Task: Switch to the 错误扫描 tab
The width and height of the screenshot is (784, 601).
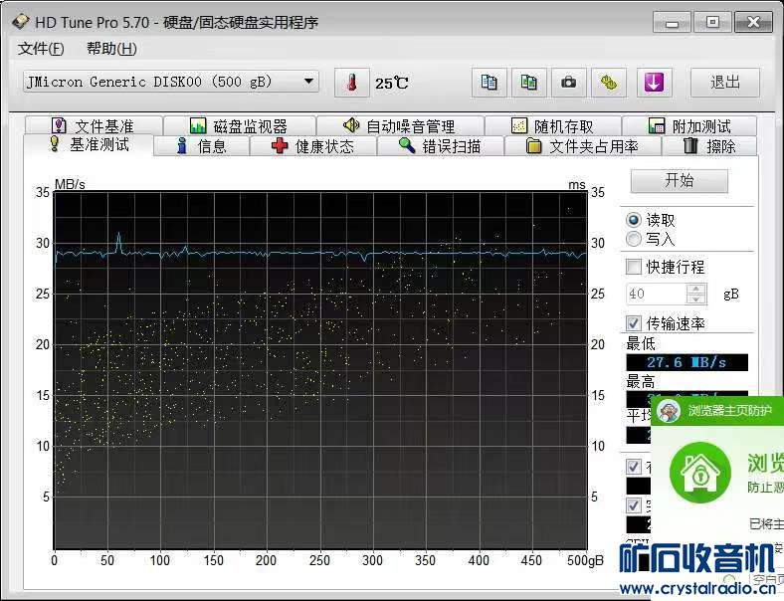Action: click(439, 146)
